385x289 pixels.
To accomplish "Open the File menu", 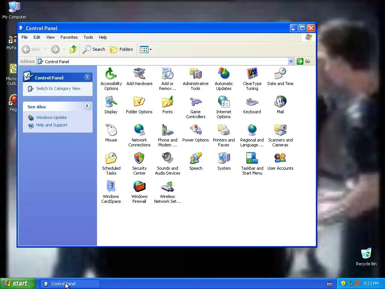I will point(24,37).
